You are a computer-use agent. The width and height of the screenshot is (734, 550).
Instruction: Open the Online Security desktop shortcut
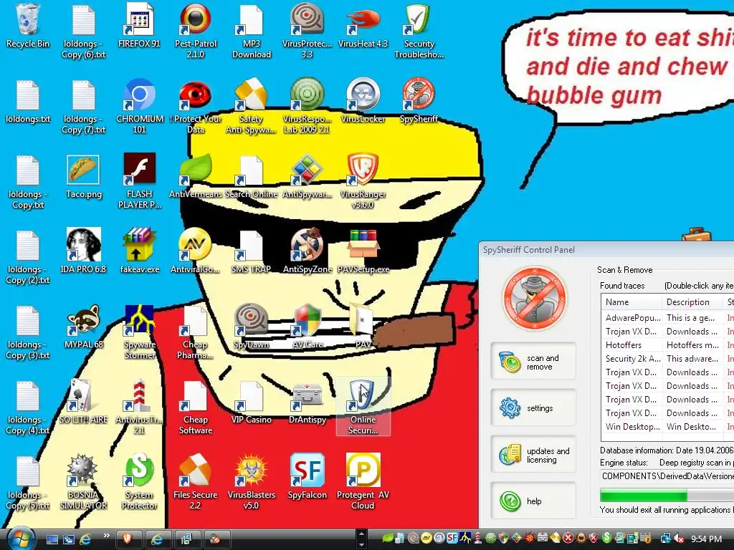click(x=363, y=407)
